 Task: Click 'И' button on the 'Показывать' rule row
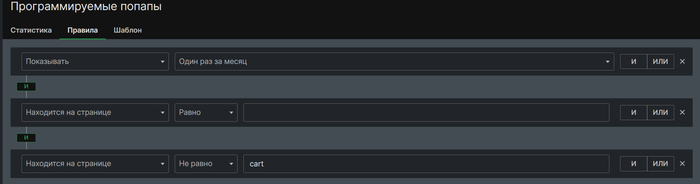634,61
